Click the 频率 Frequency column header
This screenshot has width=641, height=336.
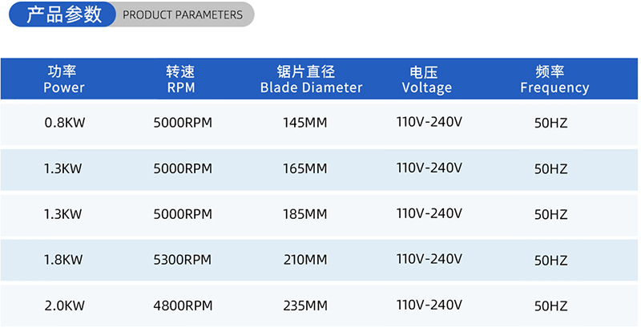(x=554, y=79)
